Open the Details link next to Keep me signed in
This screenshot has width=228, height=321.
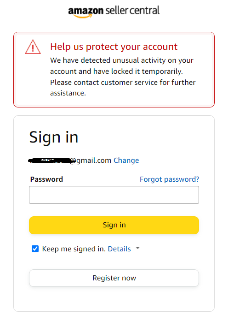pos(119,249)
